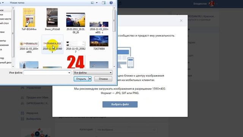Select the airplane sky thumbnail in bottom row
Viewport: 243px width, 137px height.
click(99, 65)
